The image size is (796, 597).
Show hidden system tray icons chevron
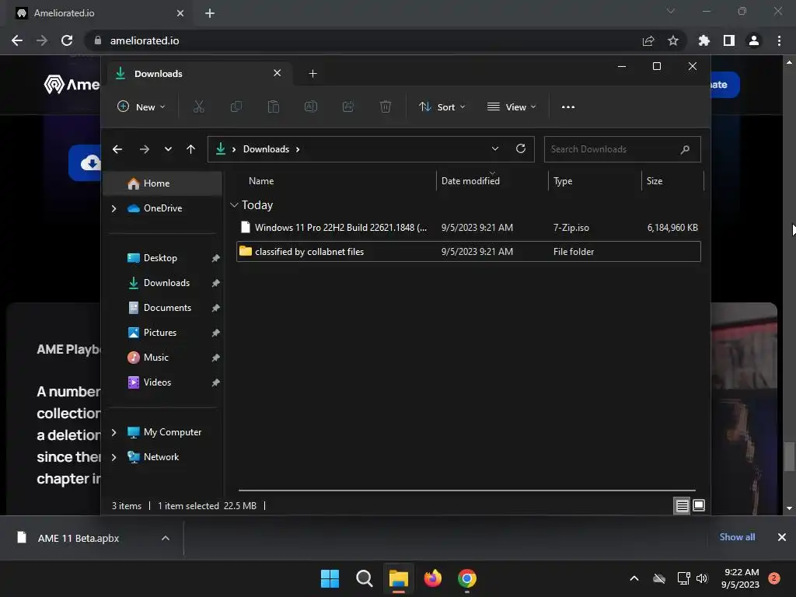coord(634,578)
